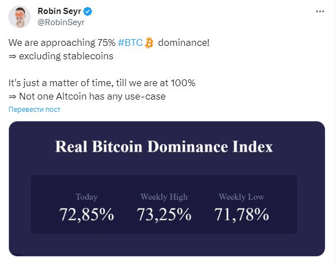Click the Перевести пост translate link
The width and height of the screenshot is (335, 264).
(x=34, y=110)
